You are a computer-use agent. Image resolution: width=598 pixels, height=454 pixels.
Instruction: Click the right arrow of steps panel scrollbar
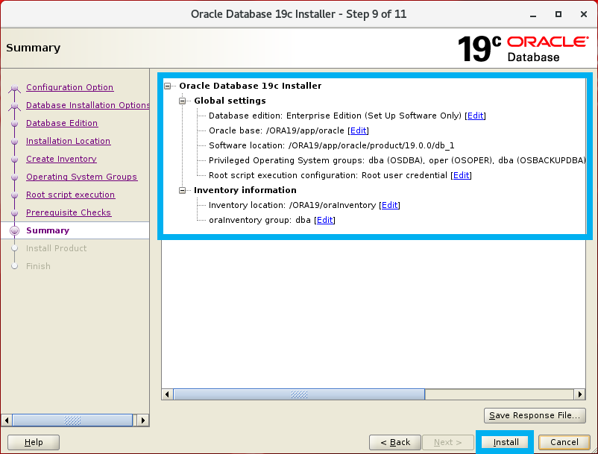[143, 420]
